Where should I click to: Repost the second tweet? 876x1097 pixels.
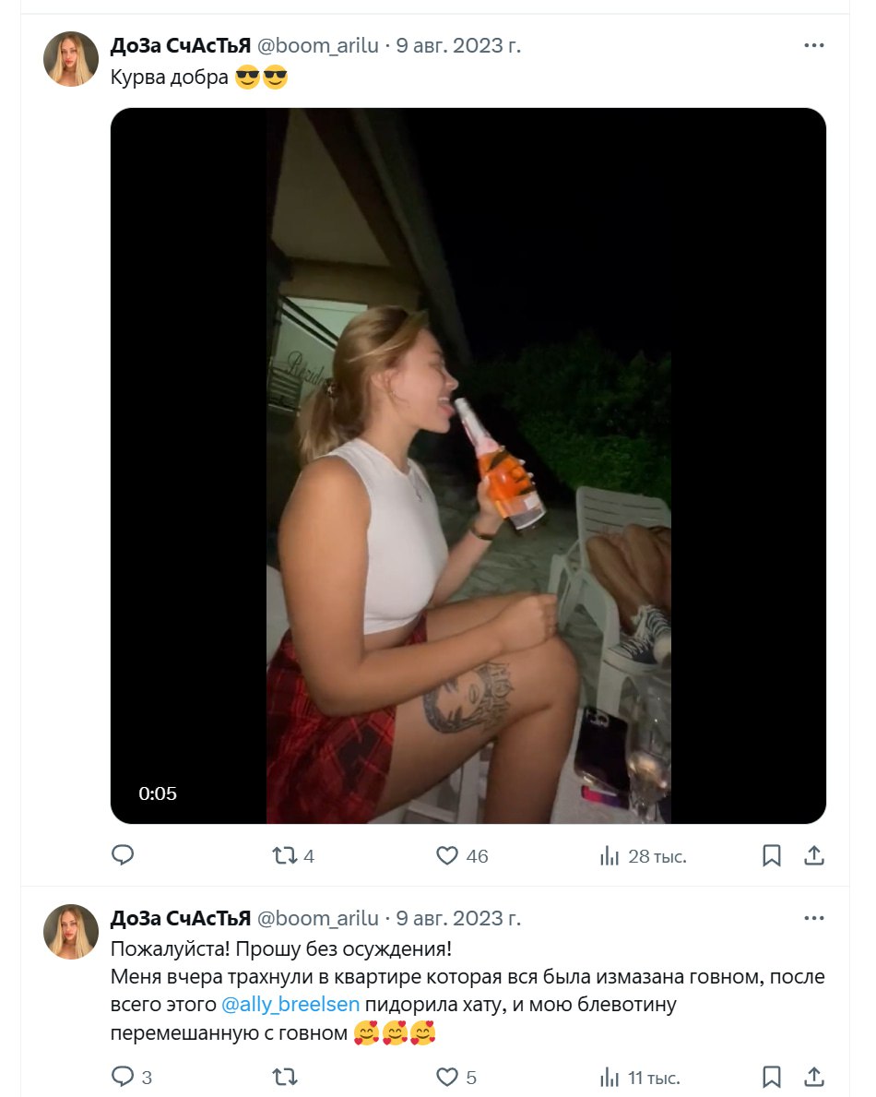(285, 1076)
